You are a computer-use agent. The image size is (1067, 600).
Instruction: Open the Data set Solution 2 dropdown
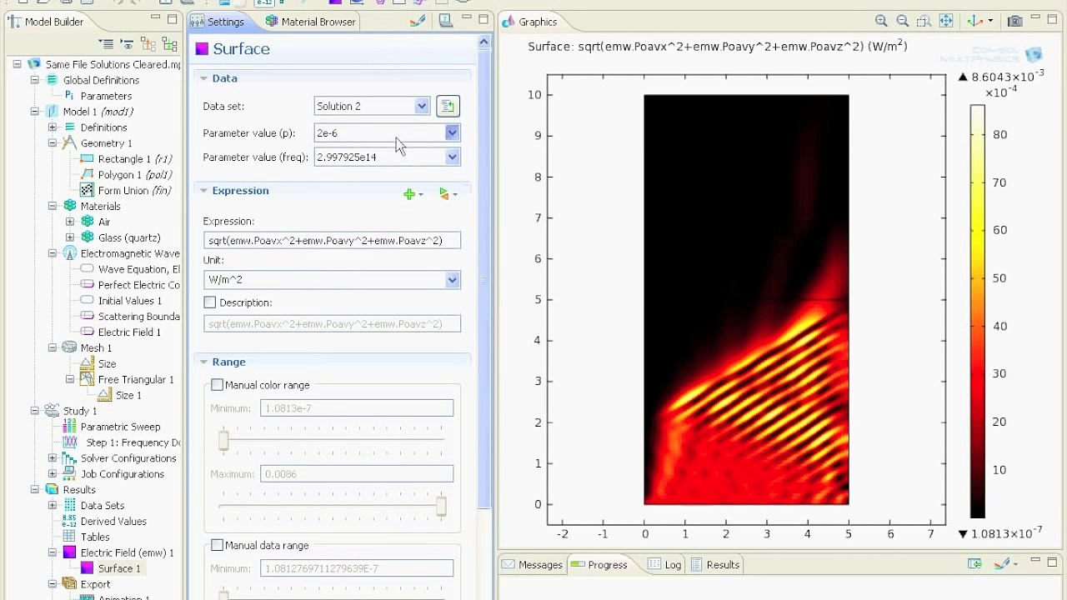[421, 106]
